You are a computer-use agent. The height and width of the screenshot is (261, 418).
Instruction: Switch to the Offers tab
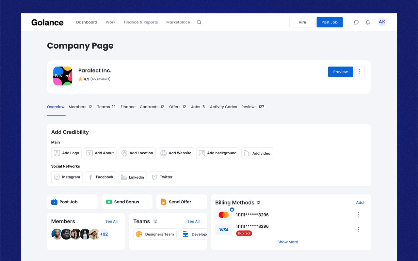coord(178,107)
